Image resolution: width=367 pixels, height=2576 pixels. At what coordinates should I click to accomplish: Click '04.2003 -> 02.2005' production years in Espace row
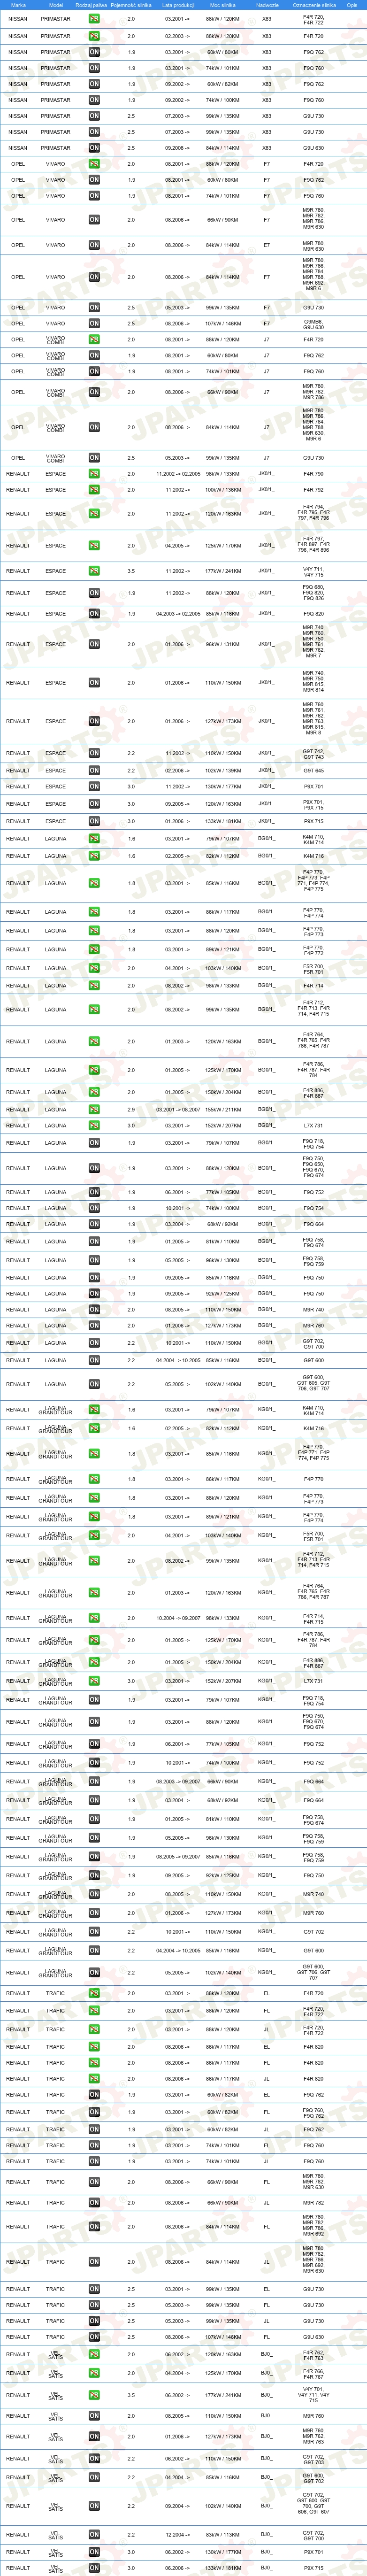pyautogui.click(x=178, y=614)
